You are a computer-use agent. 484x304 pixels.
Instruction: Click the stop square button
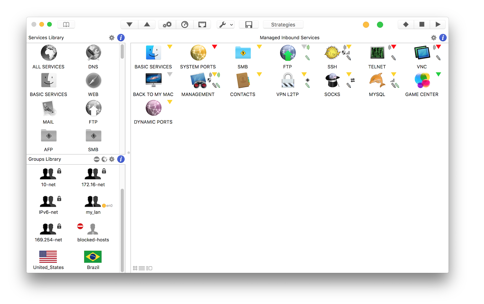pos(422,24)
